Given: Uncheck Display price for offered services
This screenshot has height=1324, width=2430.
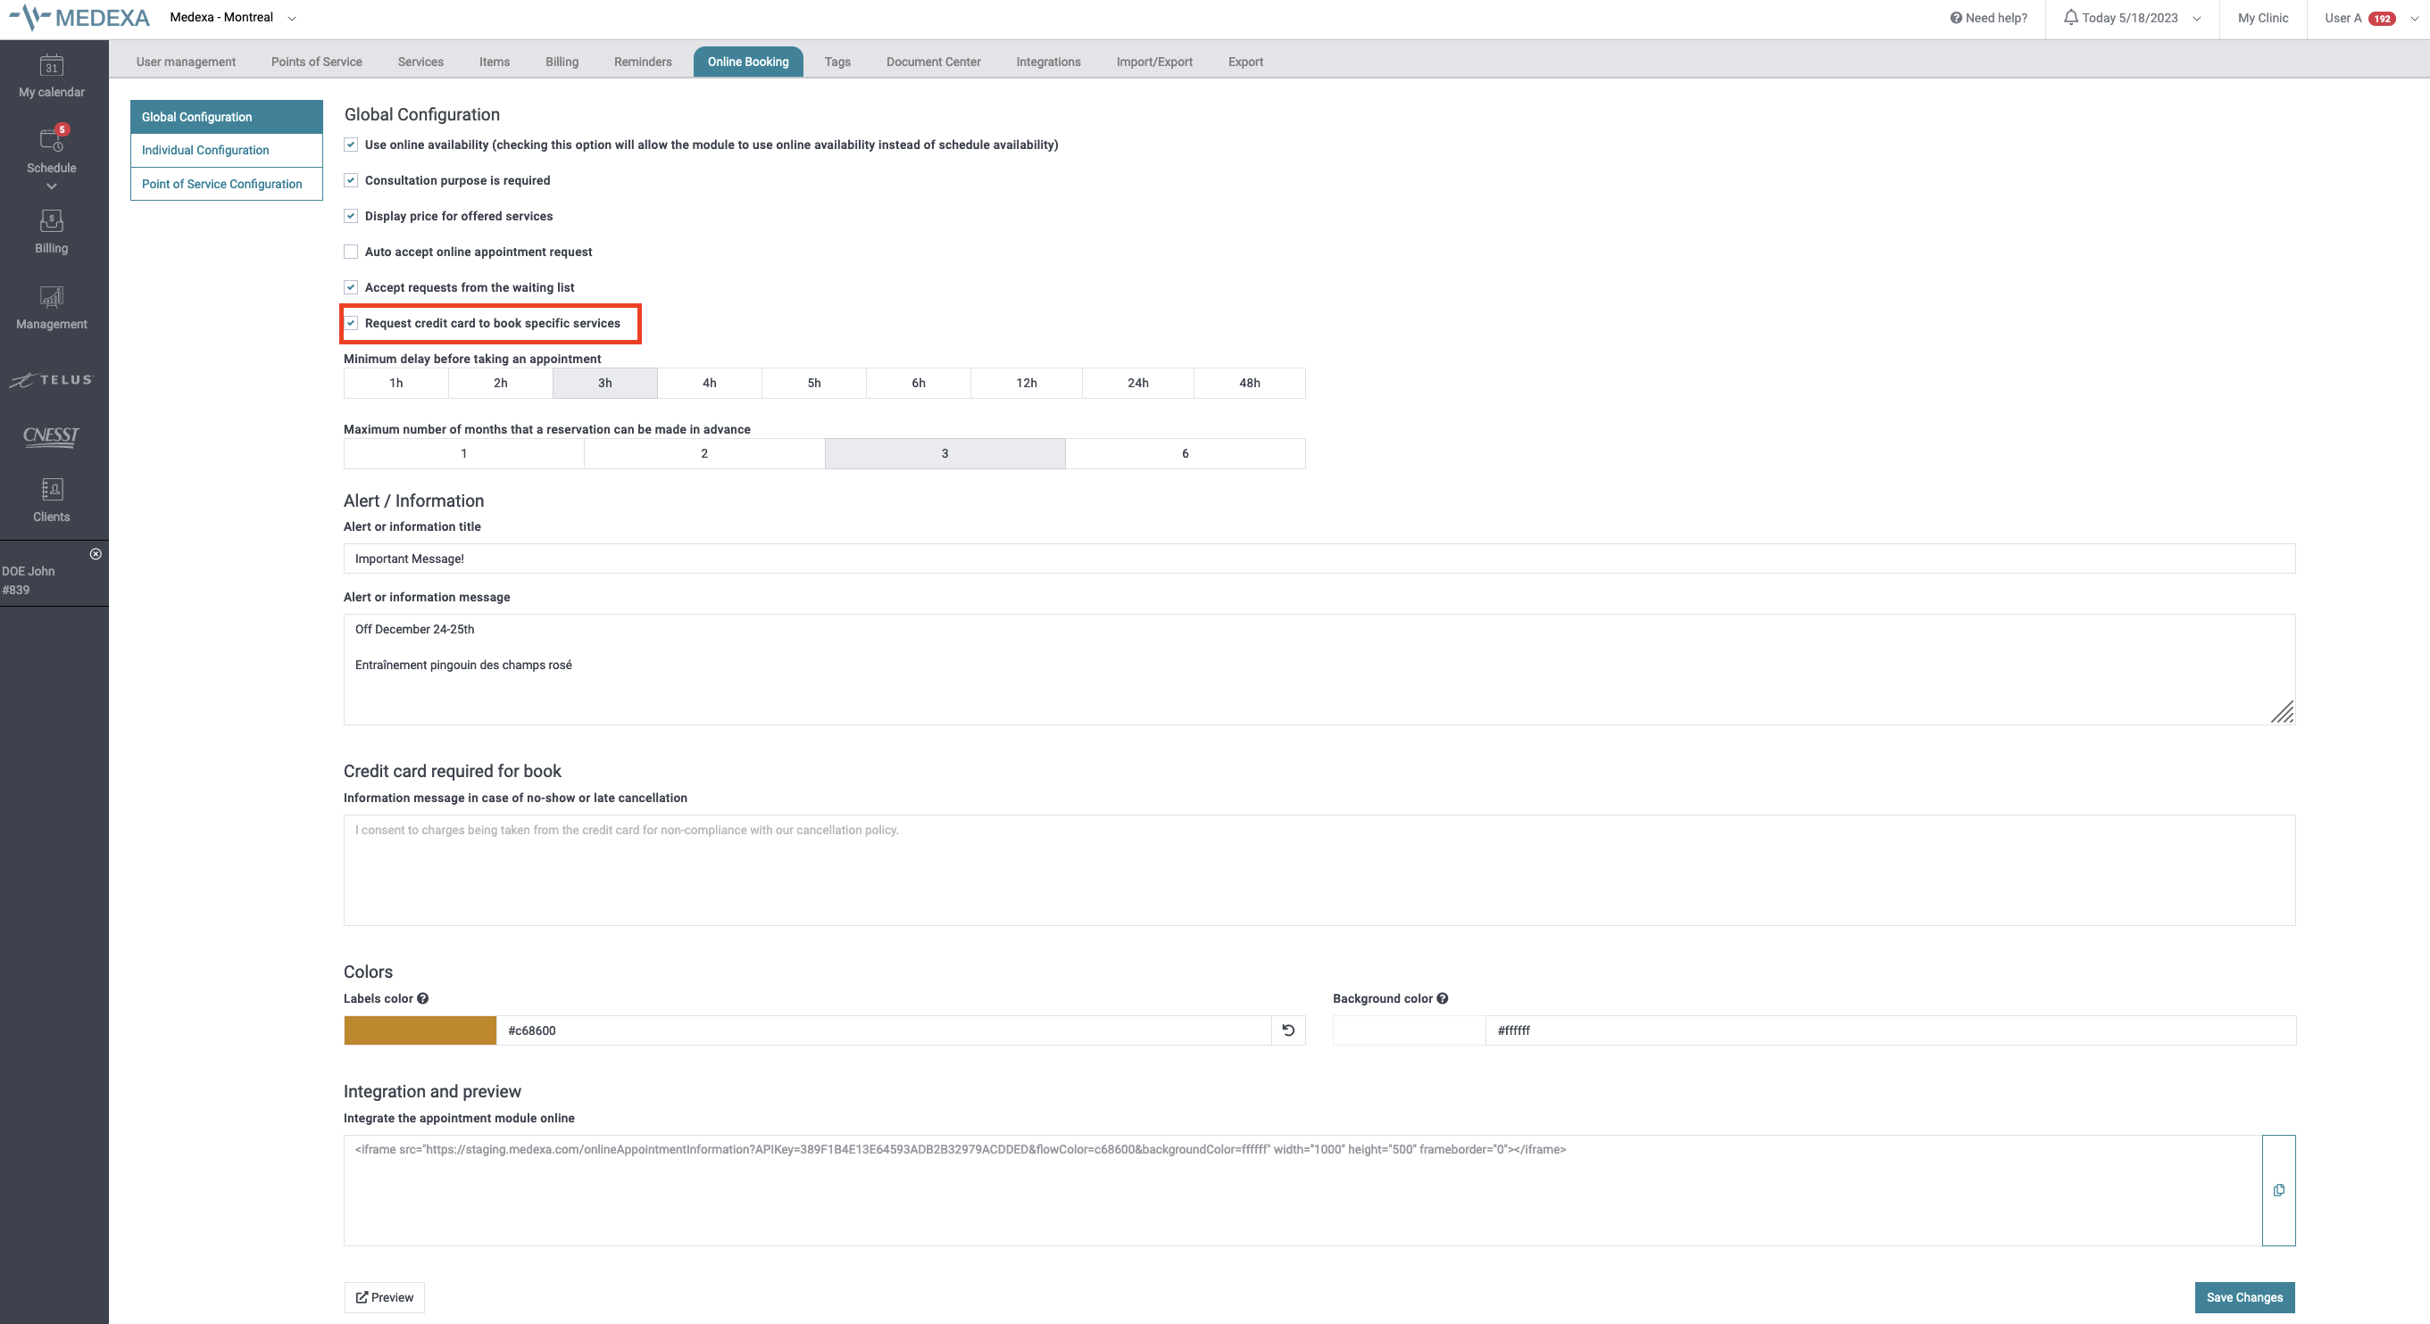Looking at the screenshot, I should tap(351, 216).
